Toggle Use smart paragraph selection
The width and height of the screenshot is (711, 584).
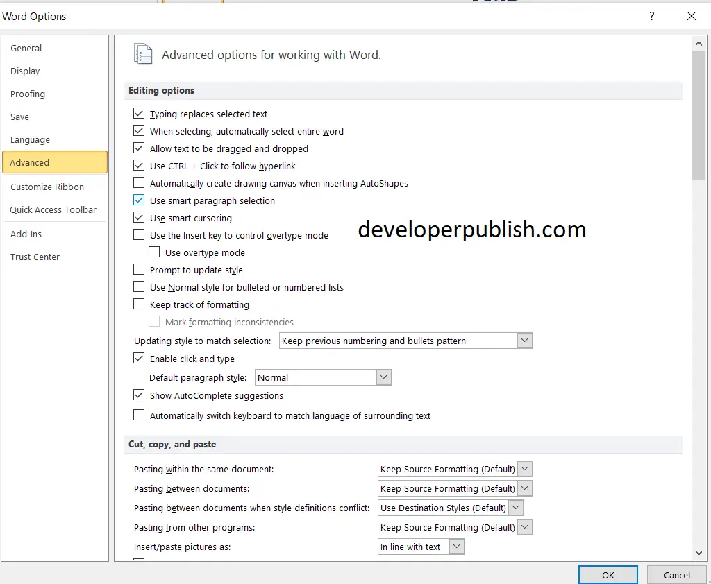pos(139,200)
